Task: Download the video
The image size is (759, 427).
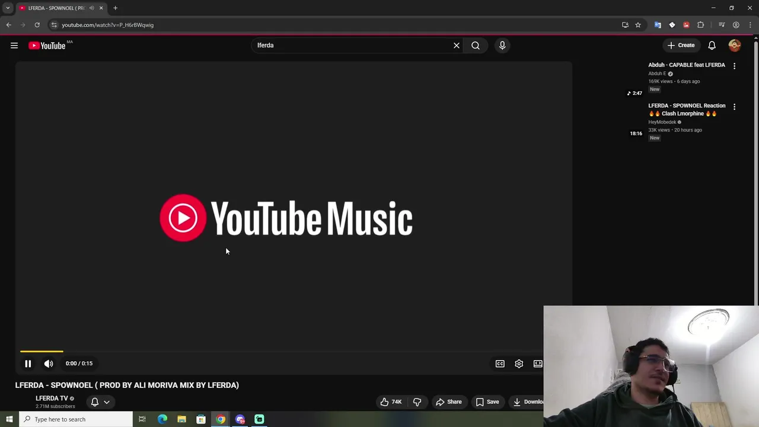Action: point(528,402)
